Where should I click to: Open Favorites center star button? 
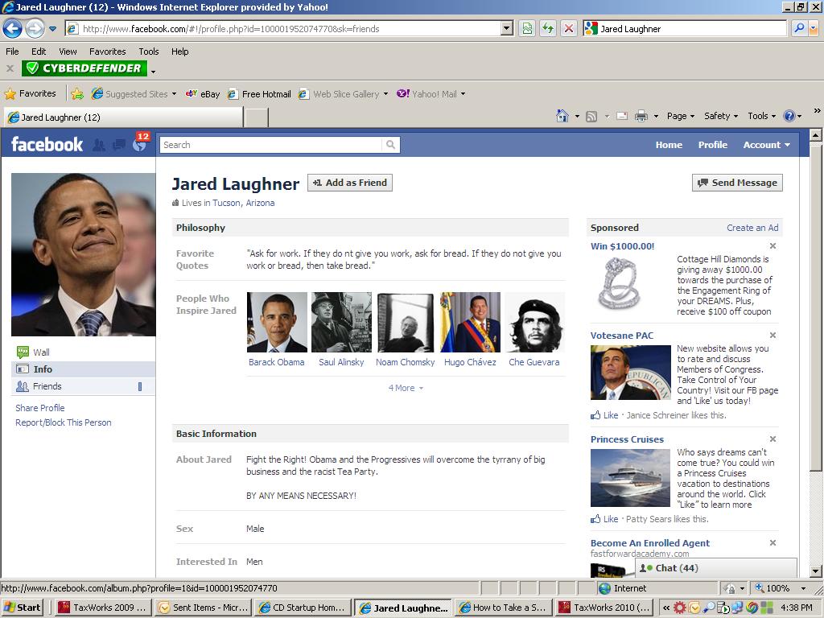pyautogui.click(x=30, y=93)
